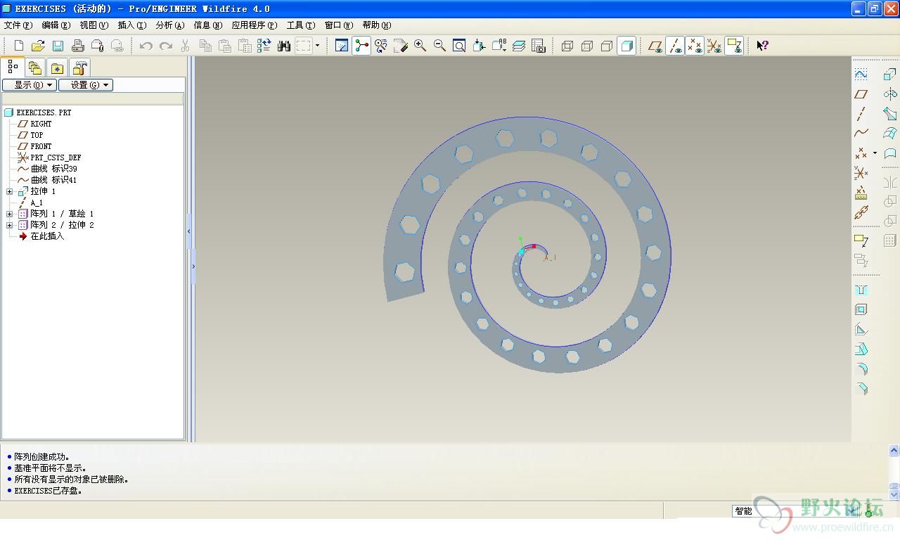Select the datum axis tool on the right toolbar
Image resolution: width=900 pixels, height=540 pixels.
861,113
